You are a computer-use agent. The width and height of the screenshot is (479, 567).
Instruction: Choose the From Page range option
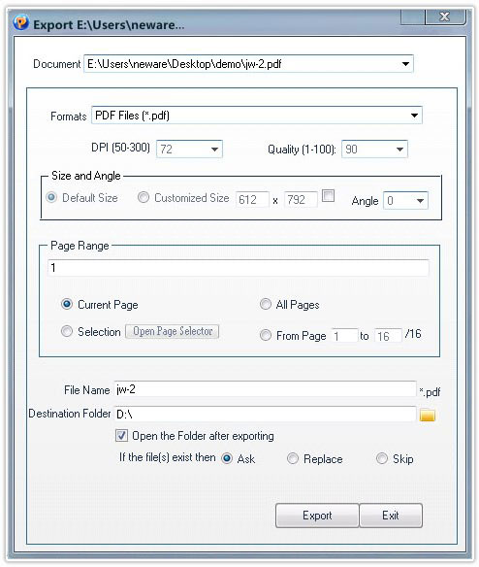pyautogui.click(x=266, y=335)
